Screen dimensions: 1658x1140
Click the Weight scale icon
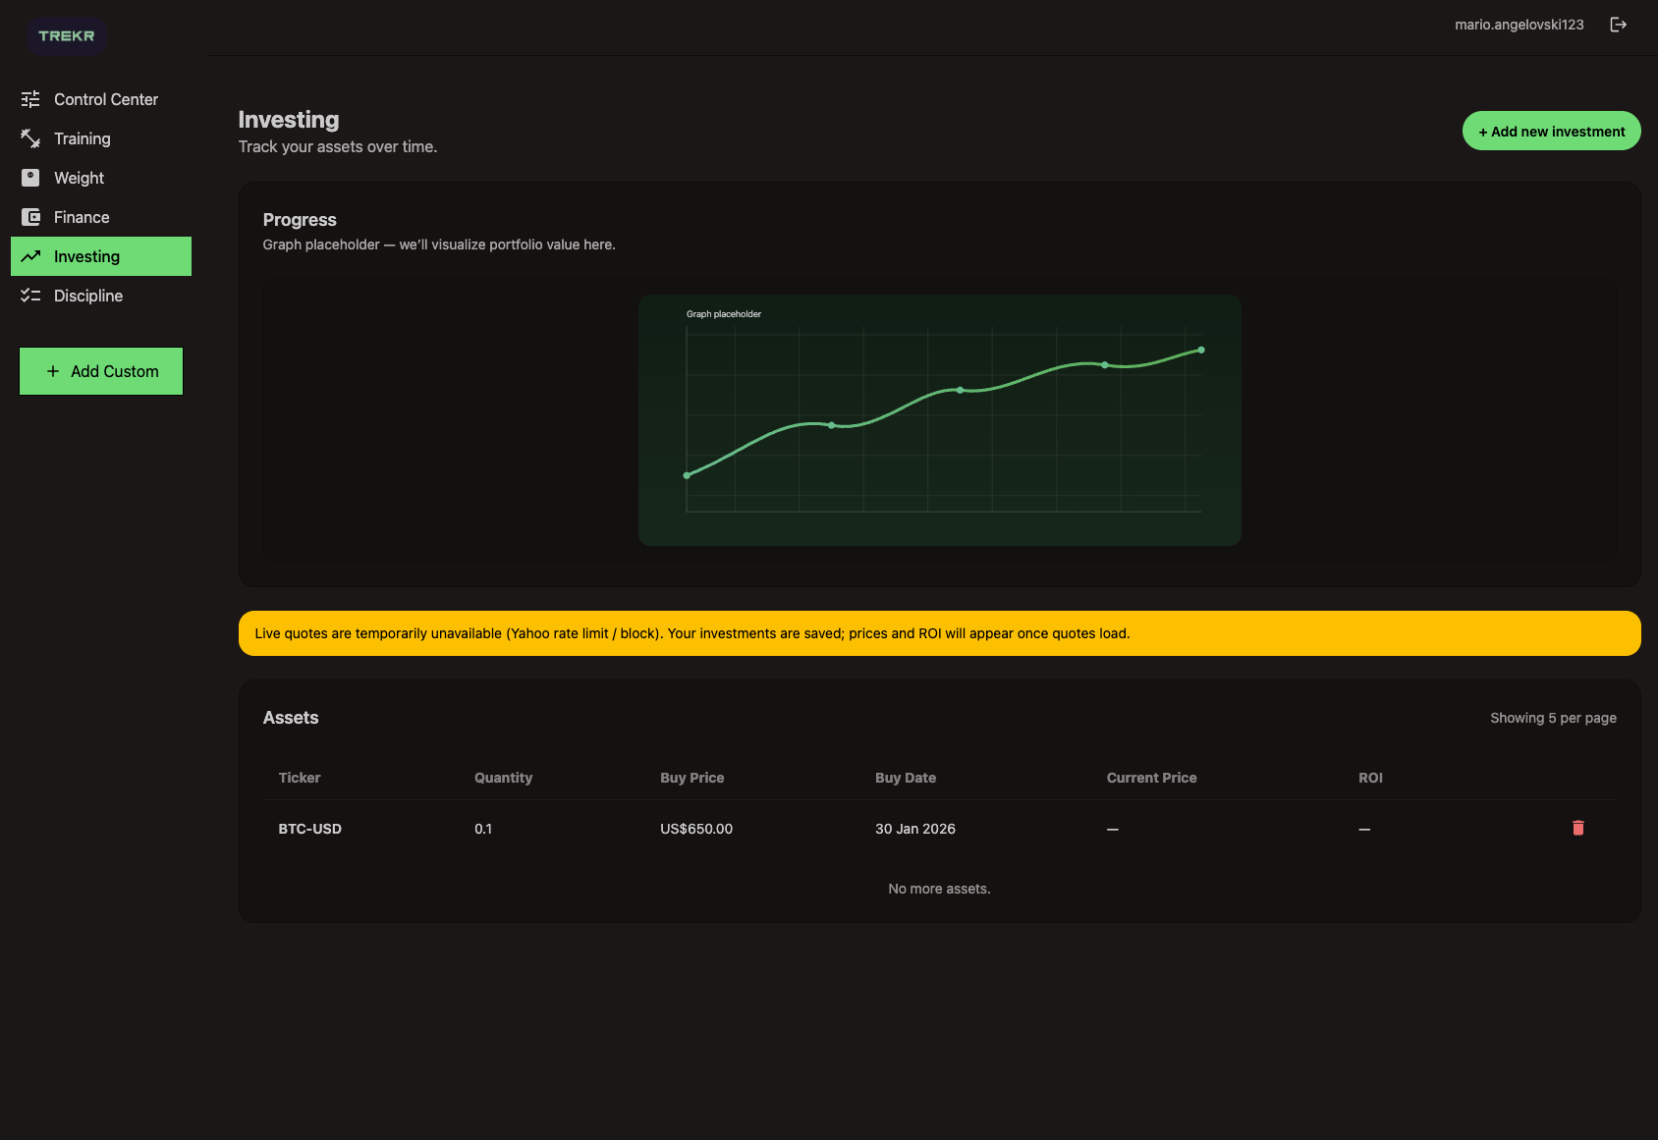[x=30, y=178]
